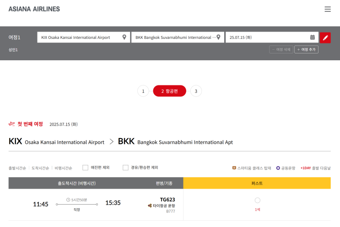Viewport: 340px width, 227px height.
Task: Click the departure airport location pin icon
Action: click(124, 37)
